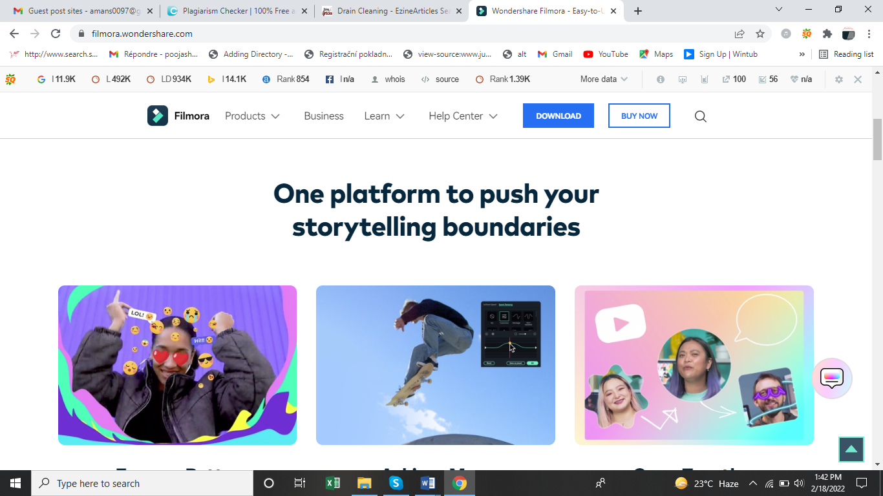The height and width of the screenshot is (496, 883).
Task: Bookmark this page with the star icon
Action: point(760,34)
